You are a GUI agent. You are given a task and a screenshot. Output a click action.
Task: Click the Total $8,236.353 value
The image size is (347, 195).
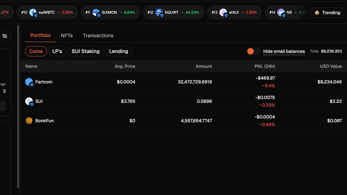(x=331, y=51)
